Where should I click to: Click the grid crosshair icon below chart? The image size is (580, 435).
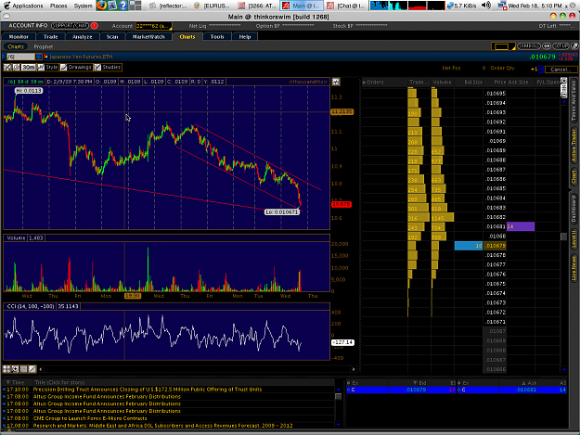[6, 369]
